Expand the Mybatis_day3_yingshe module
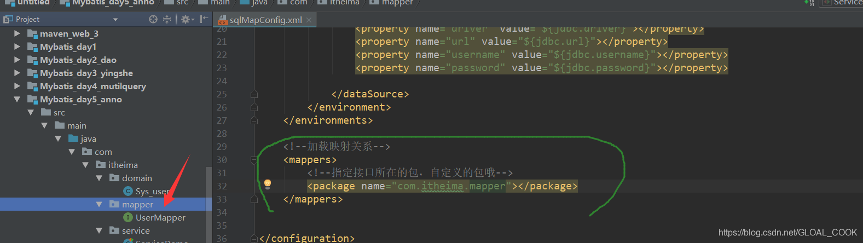Screen dimensions: 863x243 17,73
